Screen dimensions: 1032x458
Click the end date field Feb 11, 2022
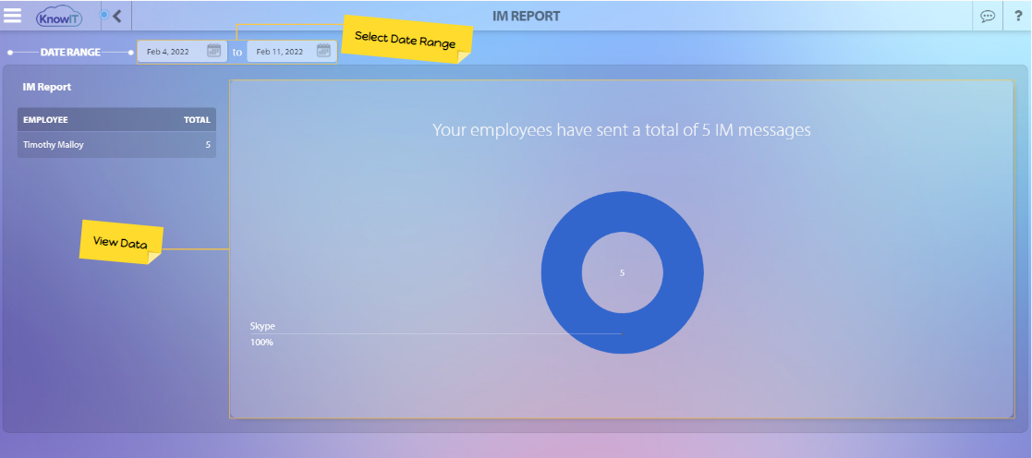click(292, 52)
